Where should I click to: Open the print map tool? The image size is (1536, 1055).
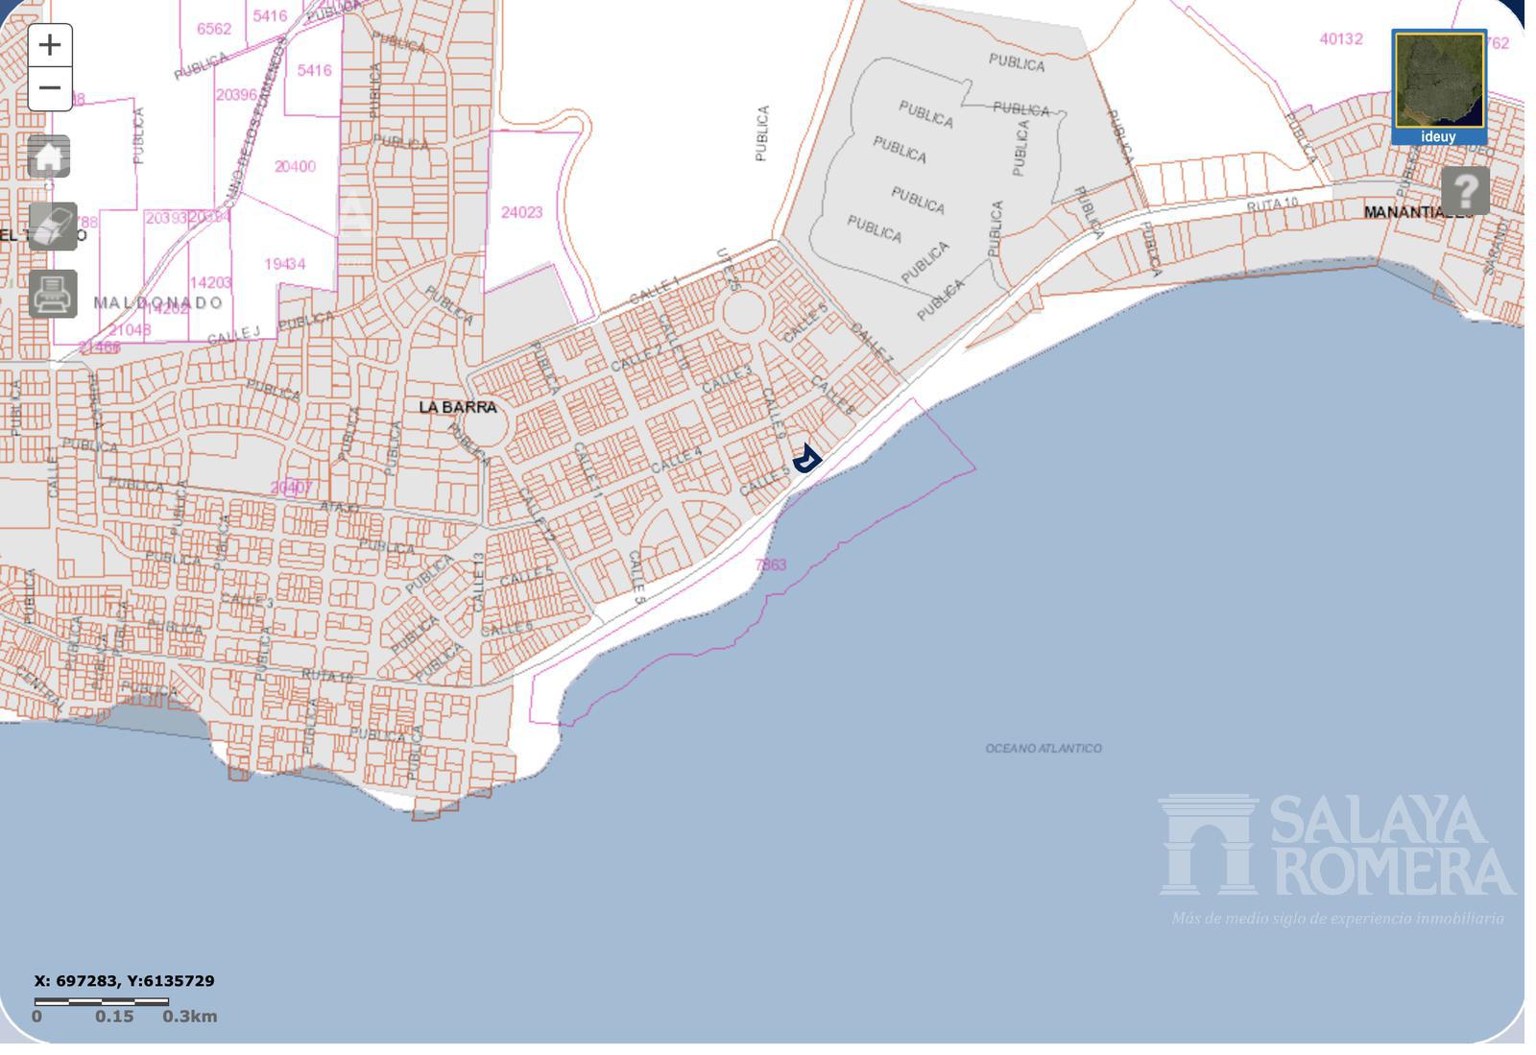pos(53,294)
